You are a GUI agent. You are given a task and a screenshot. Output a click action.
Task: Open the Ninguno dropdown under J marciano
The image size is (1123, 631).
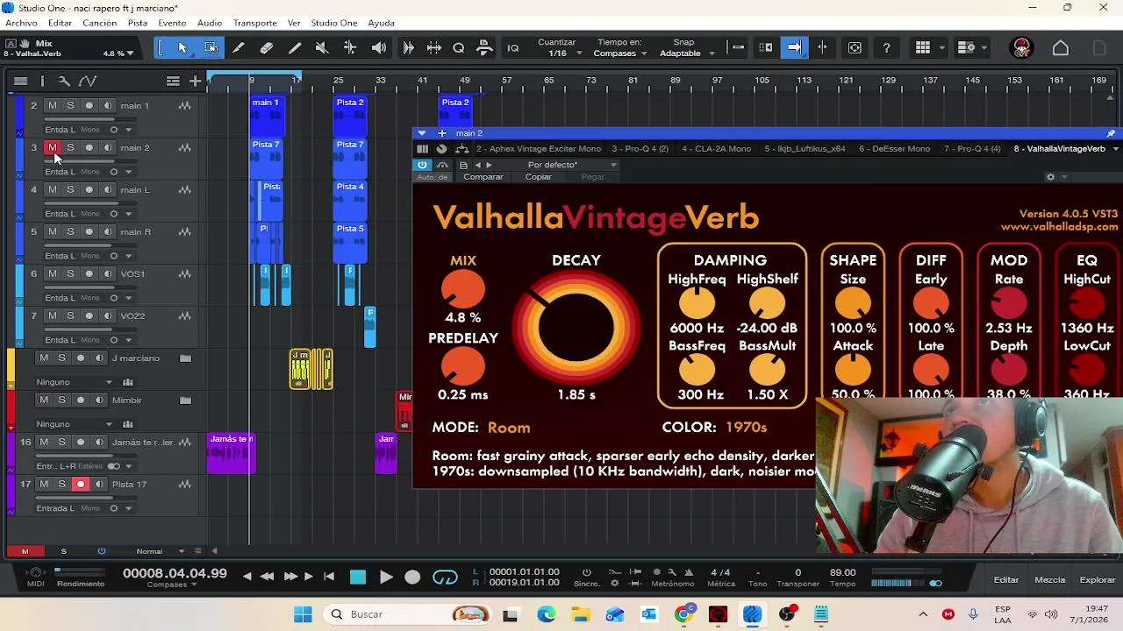coord(74,382)
